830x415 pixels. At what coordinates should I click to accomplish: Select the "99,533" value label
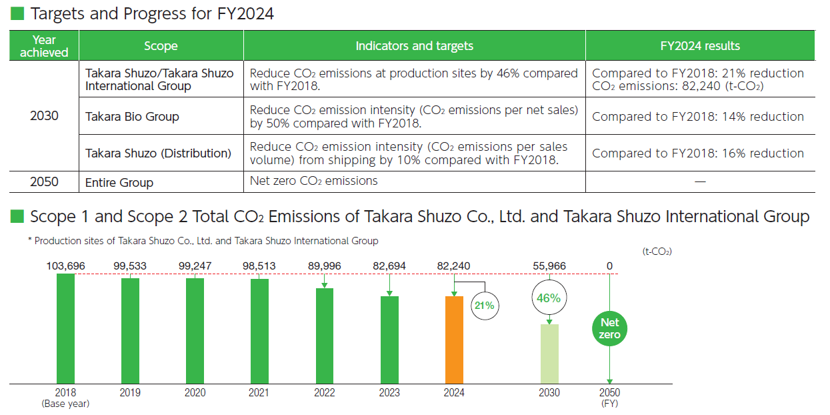pos(130,266)
